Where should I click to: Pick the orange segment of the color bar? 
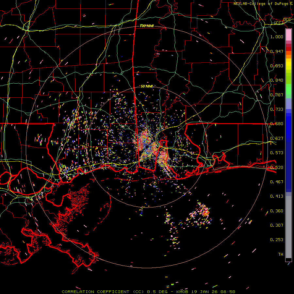pyautogui.click(x=288, y=57)
